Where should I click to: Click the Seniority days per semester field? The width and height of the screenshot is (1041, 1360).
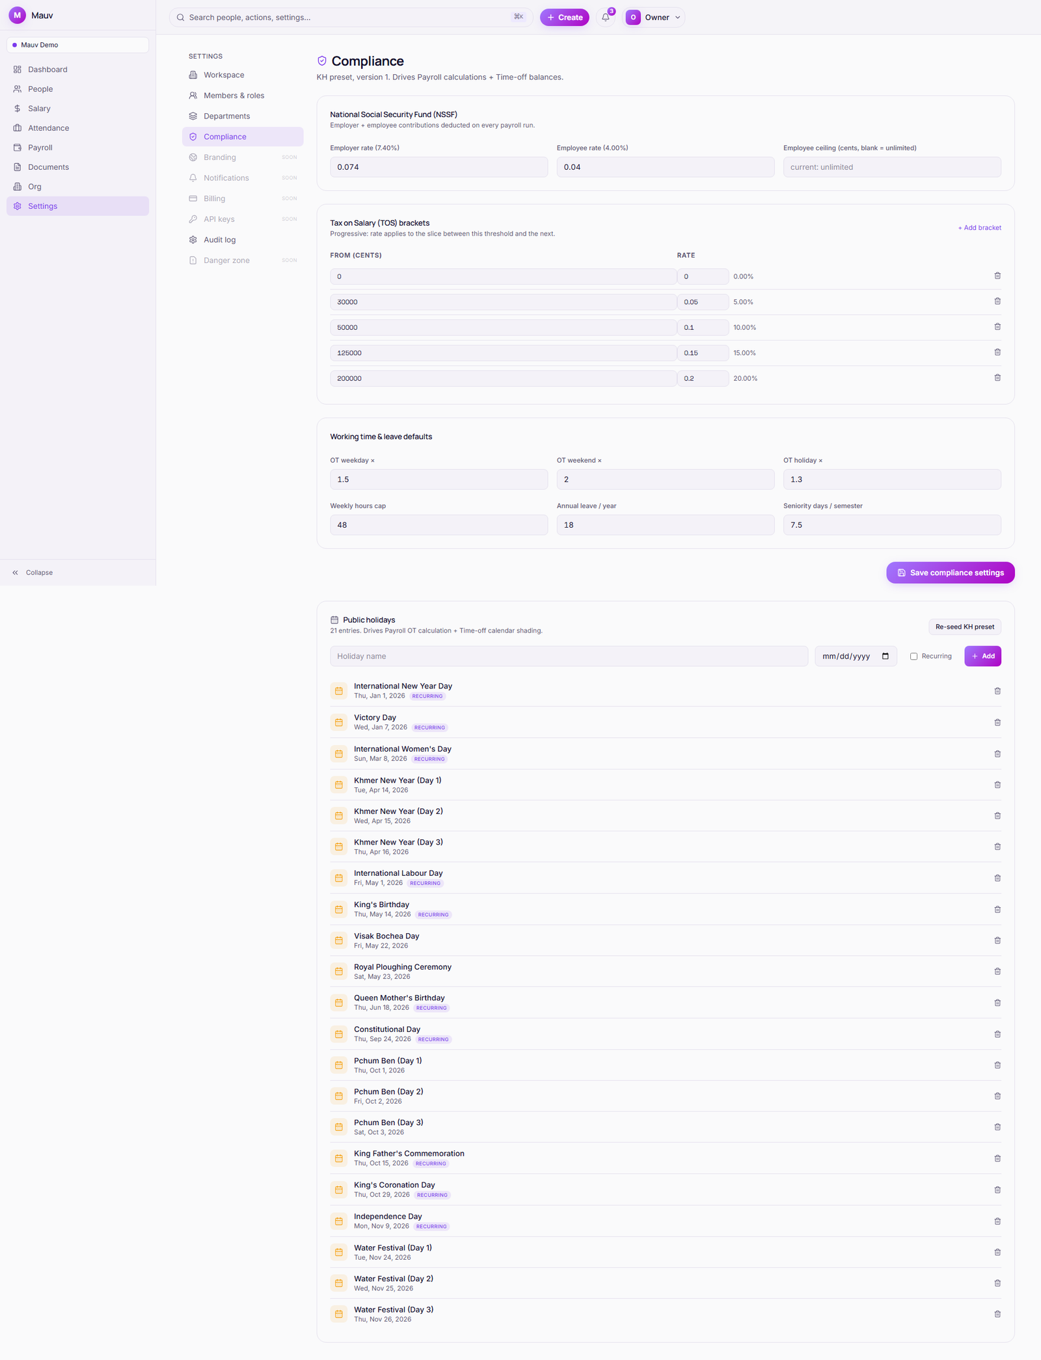pyautogui.click(x=892, y=525)
